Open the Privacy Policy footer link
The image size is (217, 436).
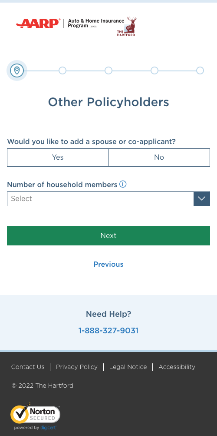tap(76, 367)
